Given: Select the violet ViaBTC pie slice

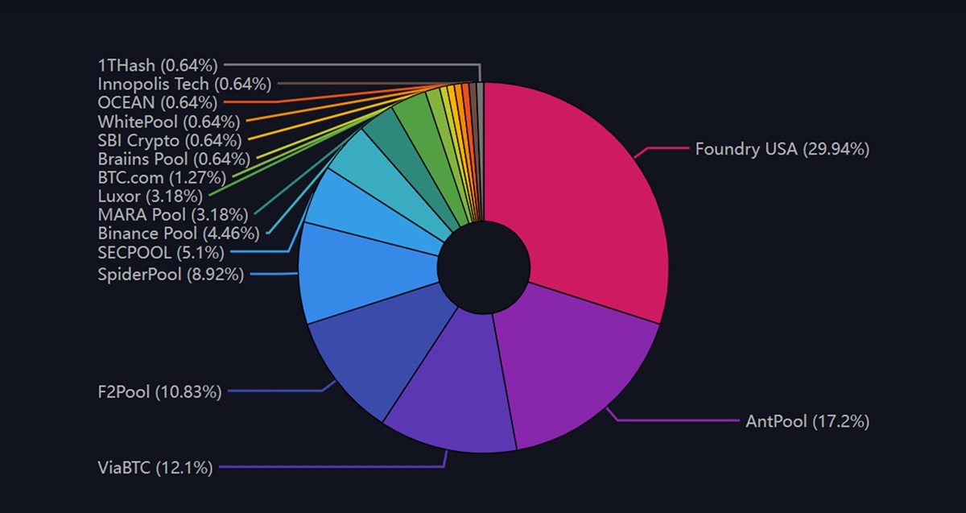Looking at the screenshot, I should click(x=459, y=383).
